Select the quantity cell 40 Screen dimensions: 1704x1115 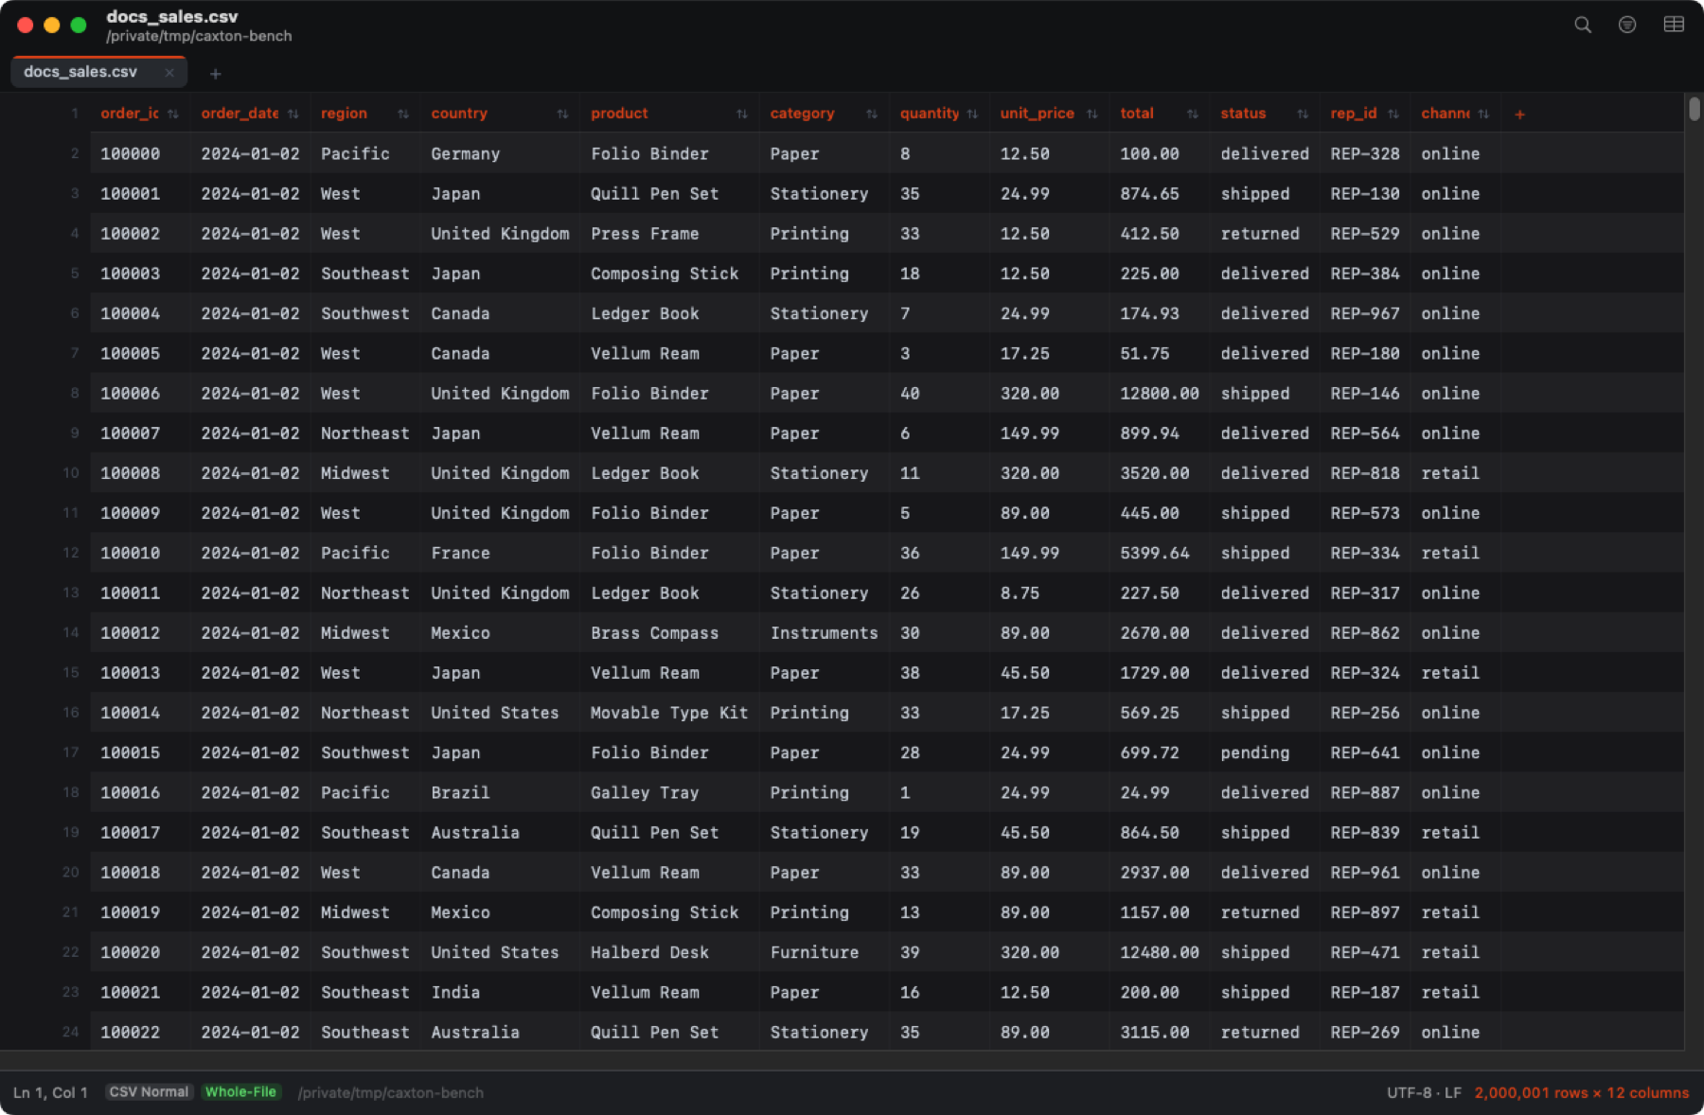939,393
